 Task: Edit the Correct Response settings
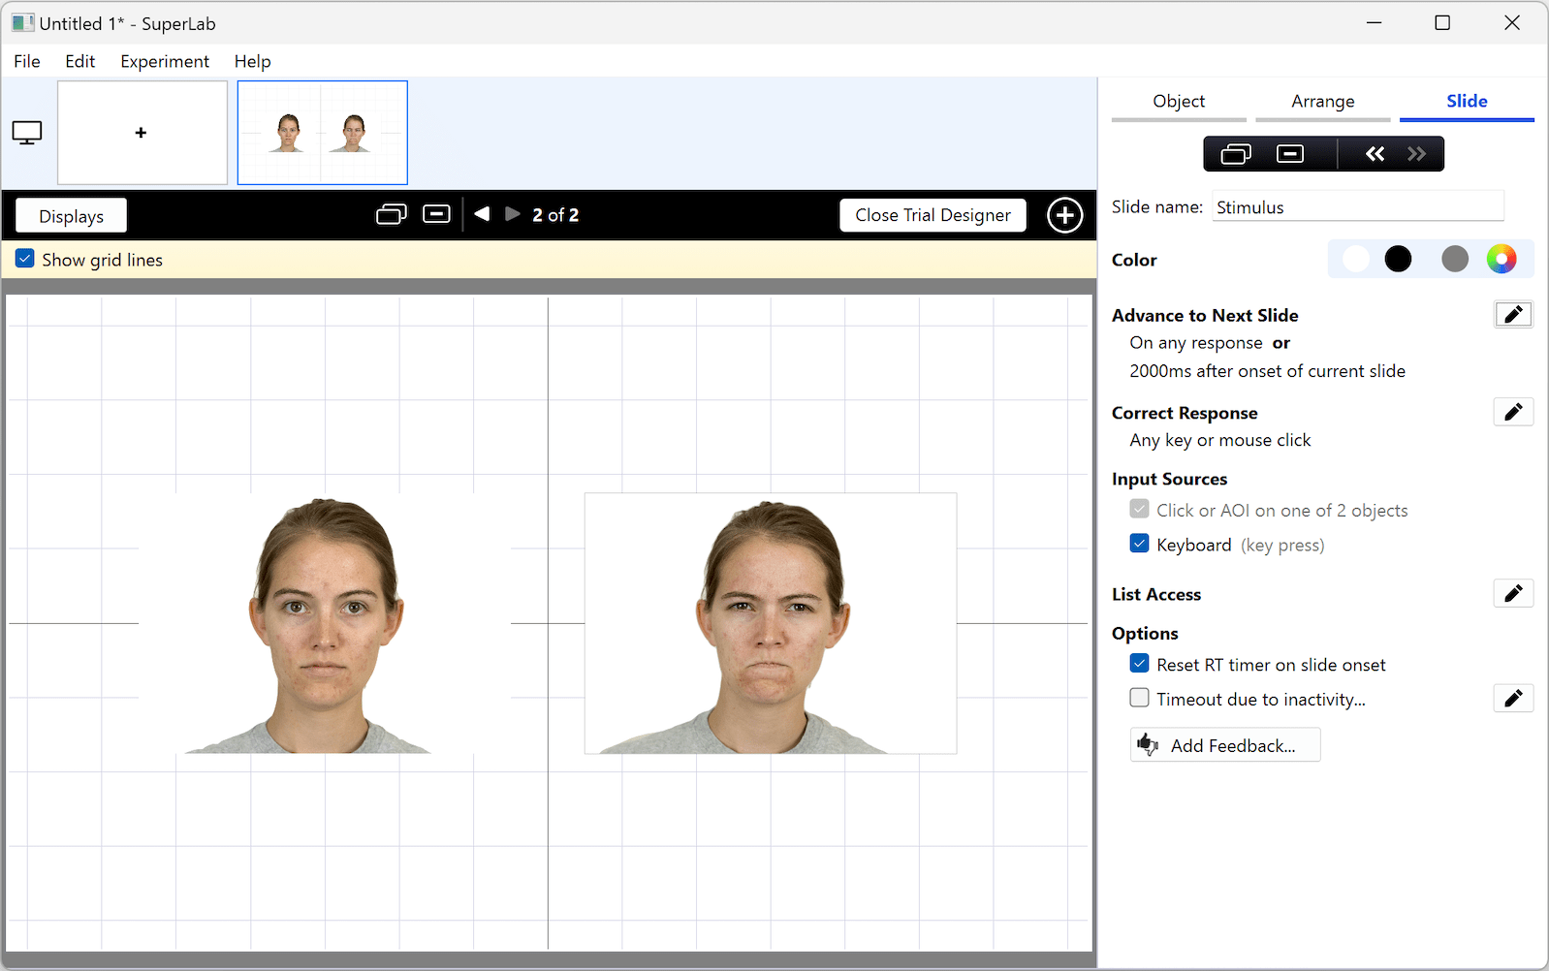tap(1512, 413)
